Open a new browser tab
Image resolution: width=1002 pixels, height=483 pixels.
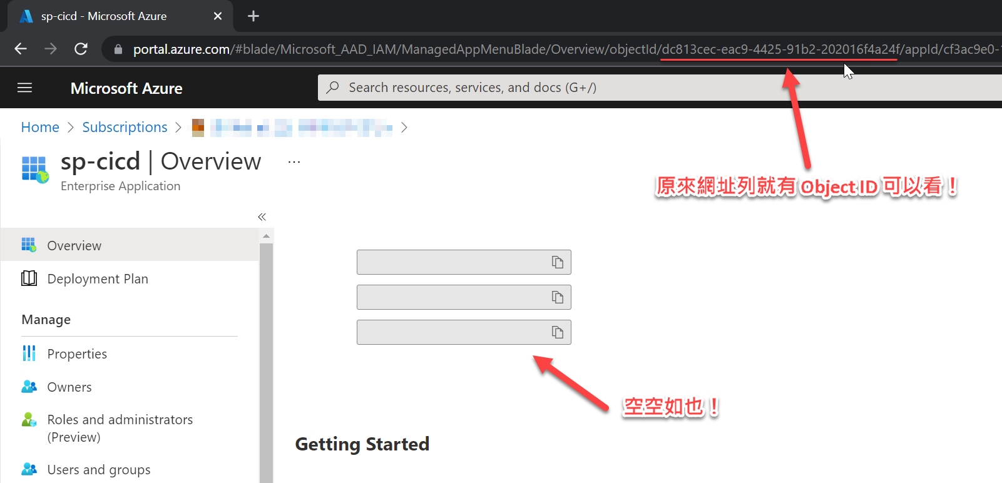pos(253,16)
